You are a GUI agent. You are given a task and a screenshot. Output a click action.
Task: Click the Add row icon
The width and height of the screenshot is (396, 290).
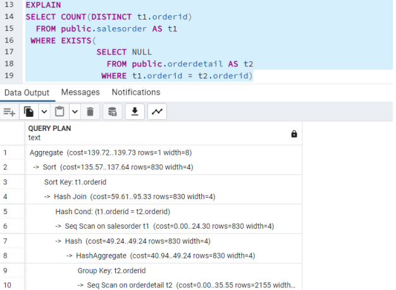(x=9, y=112)
